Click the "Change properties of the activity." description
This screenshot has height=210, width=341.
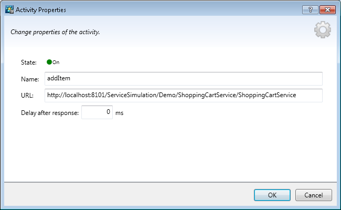pos(55,32)
